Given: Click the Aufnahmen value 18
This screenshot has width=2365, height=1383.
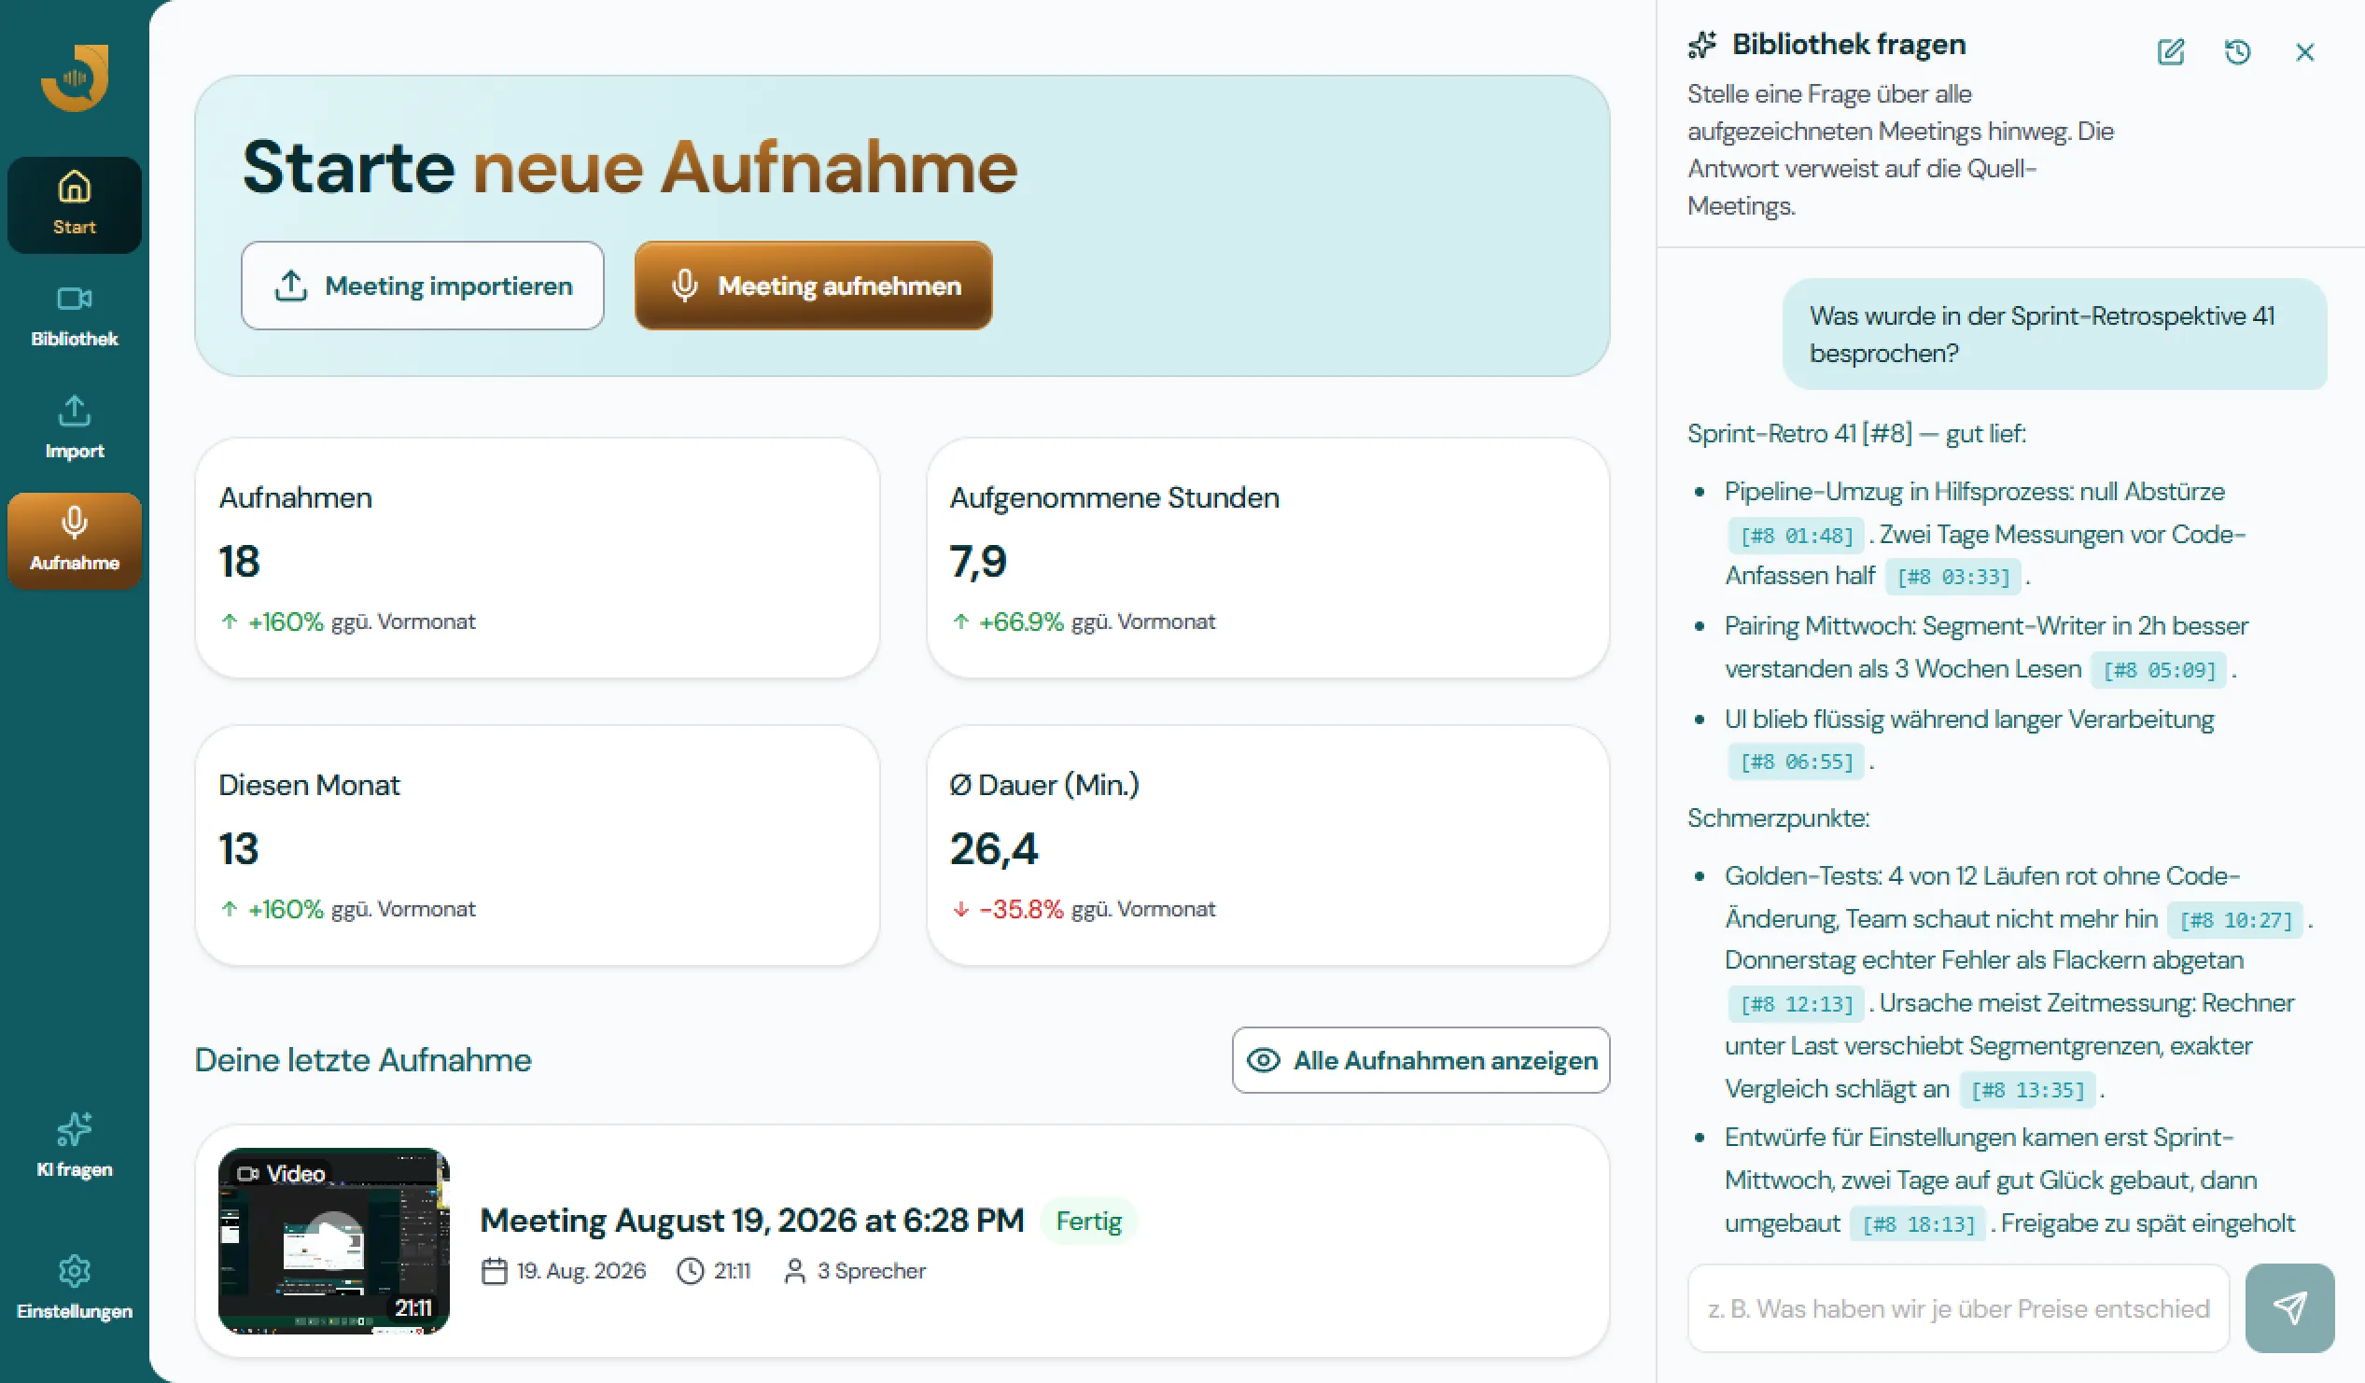Looking at the screenshot, I should (239, 561).
